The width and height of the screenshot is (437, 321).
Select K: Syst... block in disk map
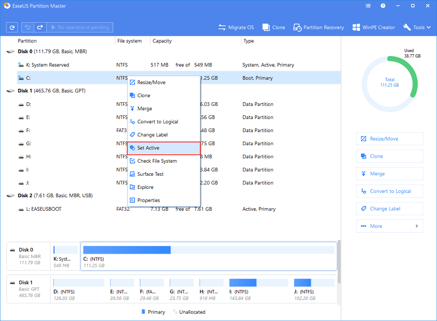[65, 256]
